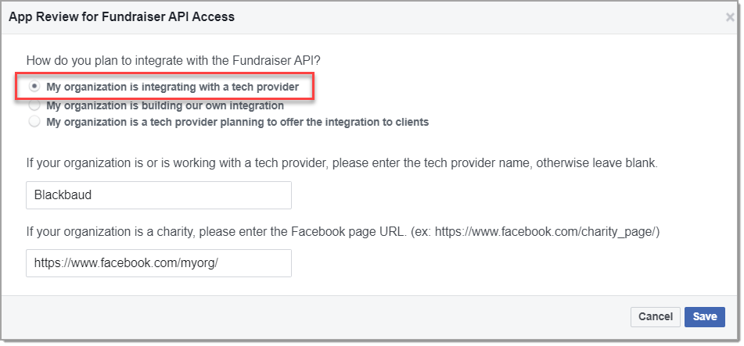The image size is (744, 346).
Task: Place cursor after the facebook.com/myorg/ URL text
Action: pyautogui.click(x=219, y=263)
